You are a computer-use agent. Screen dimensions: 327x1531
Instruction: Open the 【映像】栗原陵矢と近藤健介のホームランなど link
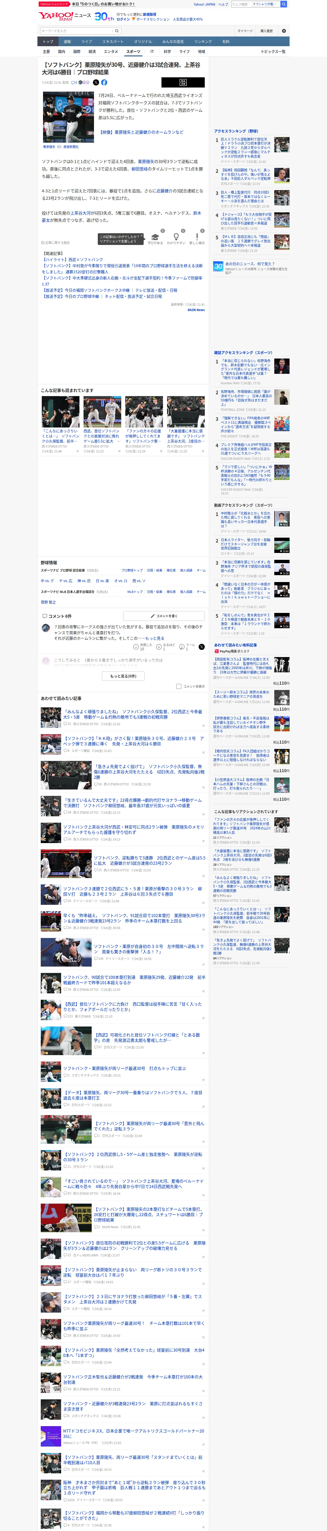[141, 132]
